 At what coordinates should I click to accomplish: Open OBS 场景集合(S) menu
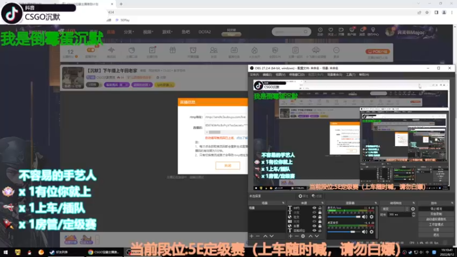(x=335, y=75)
